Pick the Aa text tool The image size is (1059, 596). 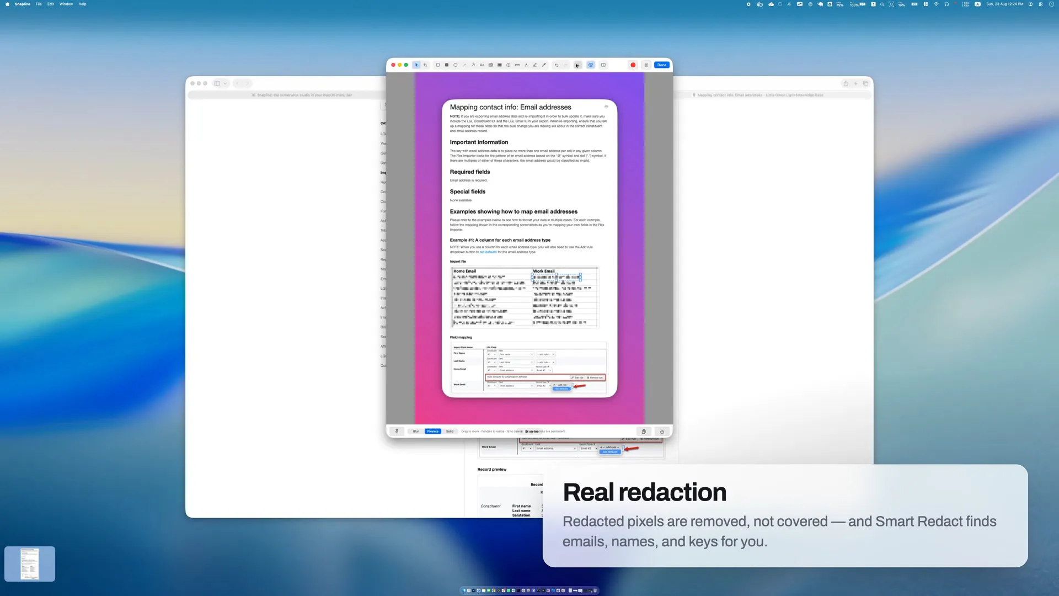(482, 65)
